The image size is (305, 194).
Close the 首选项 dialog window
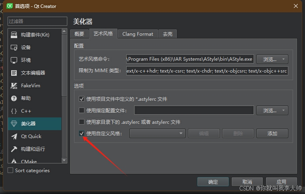(296, 6)
